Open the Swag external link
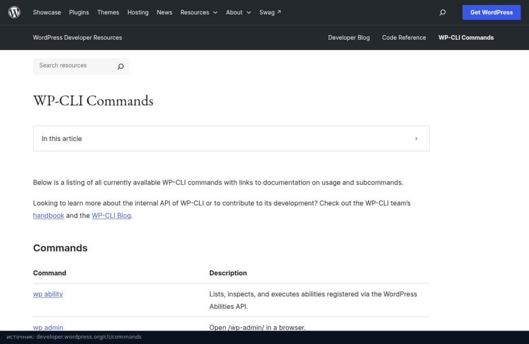The width and height of the screenshot is (529, 344). pos(270,12)
